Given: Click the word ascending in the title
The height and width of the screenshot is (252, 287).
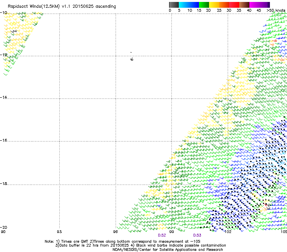Looking at the screenshot, I should click(105, 7).
